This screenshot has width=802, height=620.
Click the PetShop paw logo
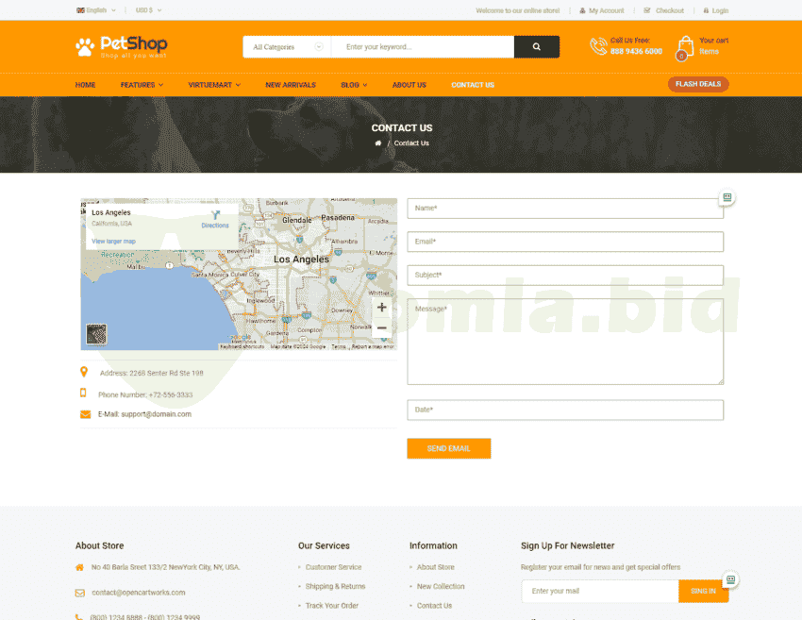85,46
